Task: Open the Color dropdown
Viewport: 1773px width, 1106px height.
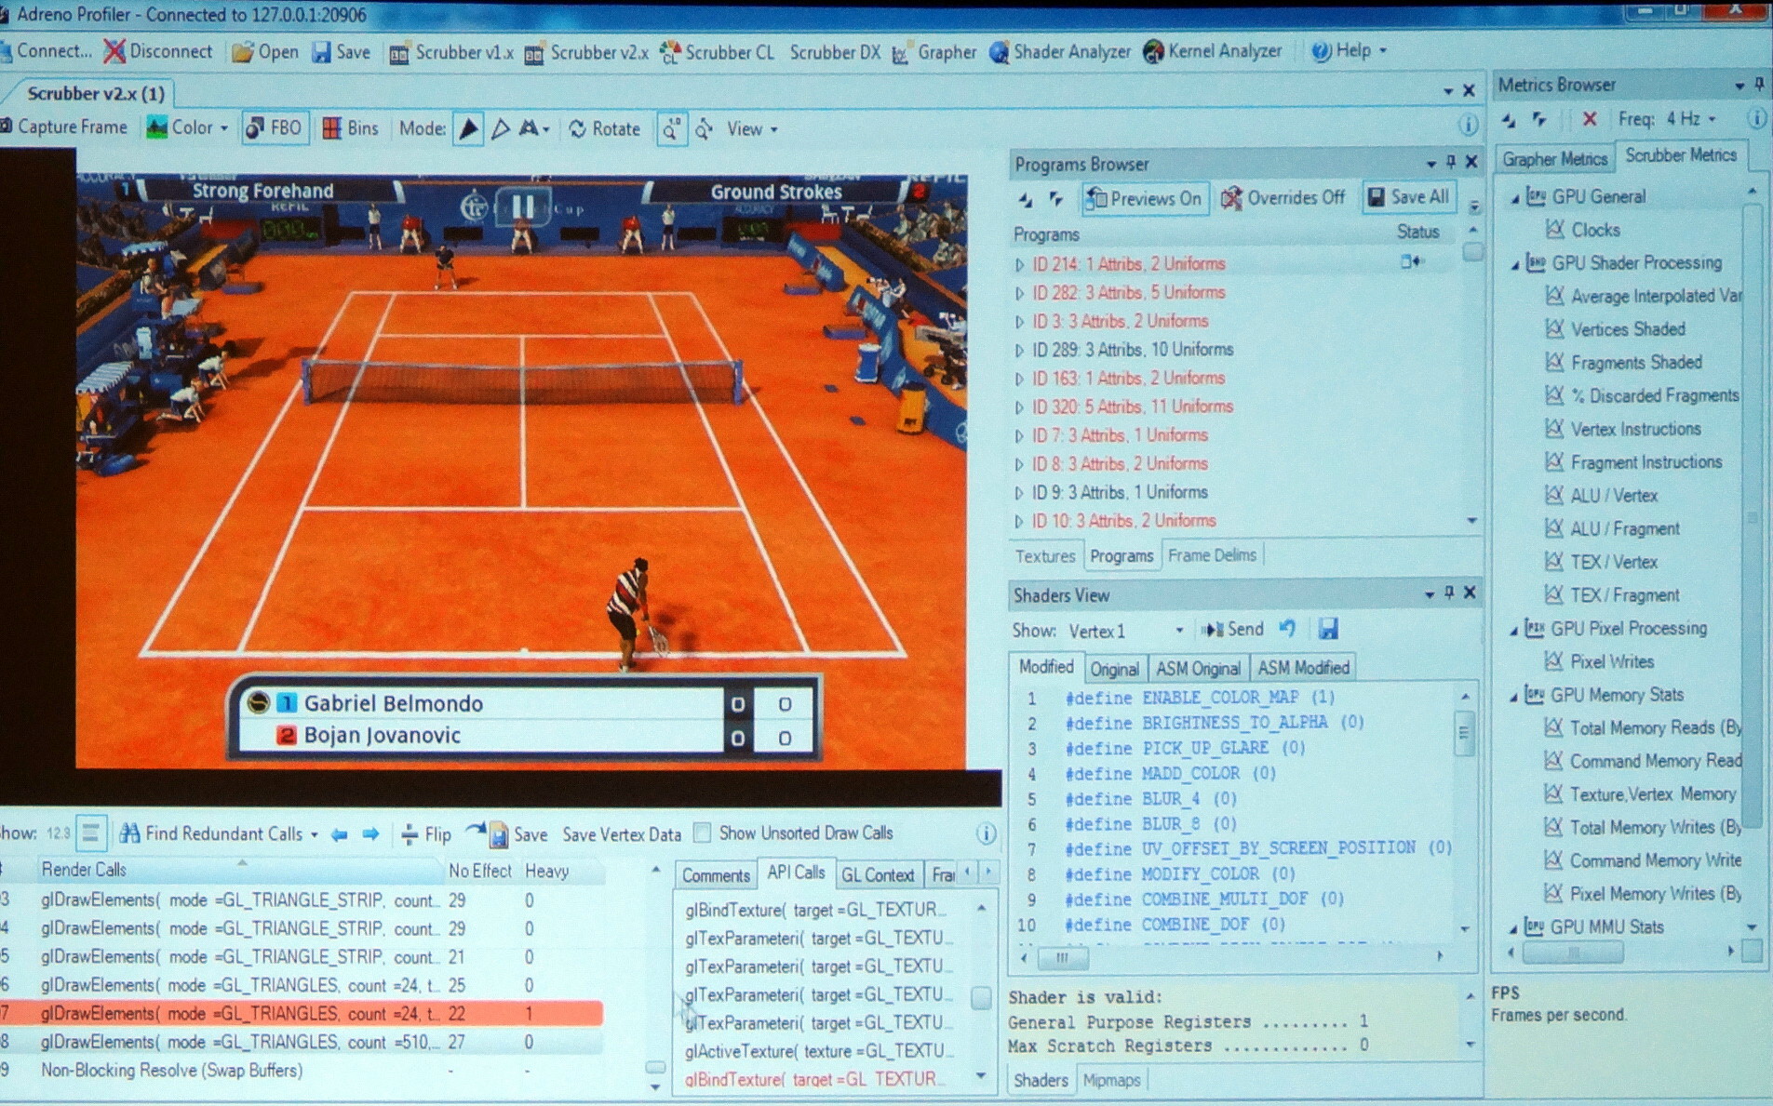Action: tap(187, 127)
